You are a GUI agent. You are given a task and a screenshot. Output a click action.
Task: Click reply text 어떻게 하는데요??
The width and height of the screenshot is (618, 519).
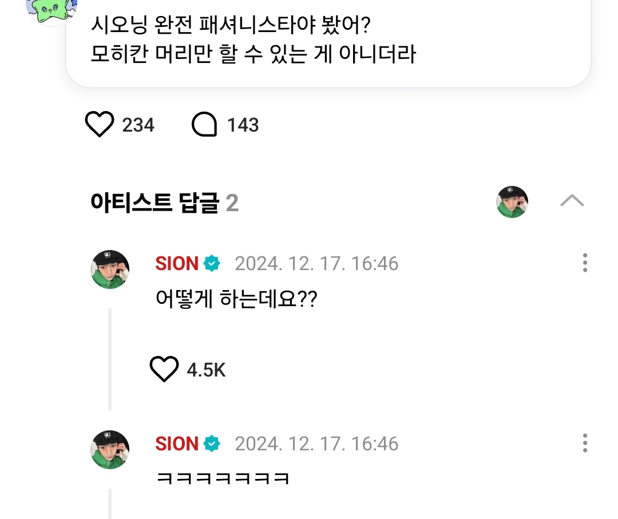tap(236, 299)
